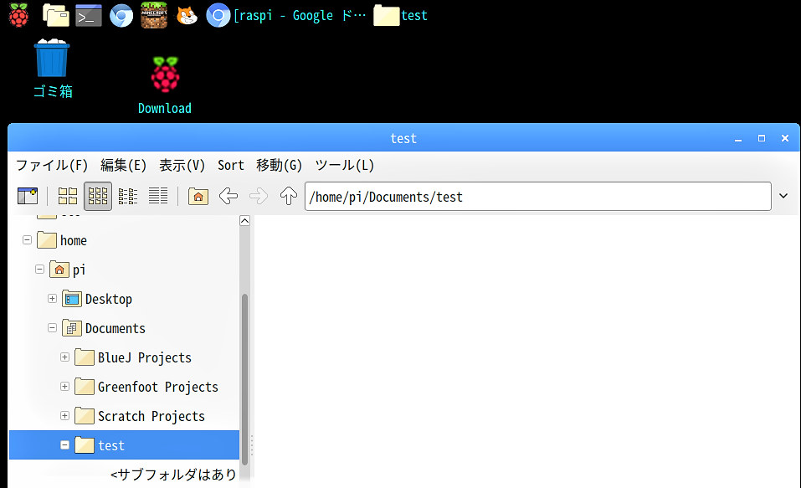Expand the Desktop tree node

click(x=52, y=299)
